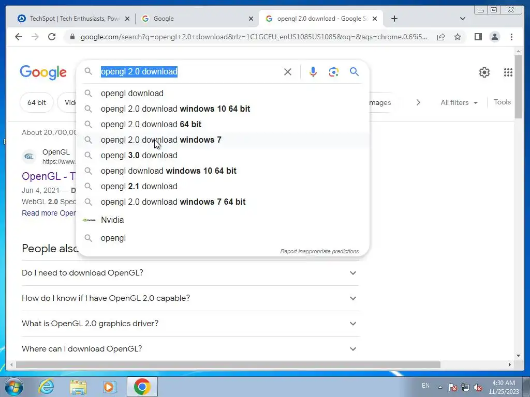
Task: Select suggestion opengl 2.0 download windows 7 64 bit
Action: coord(223,202)
